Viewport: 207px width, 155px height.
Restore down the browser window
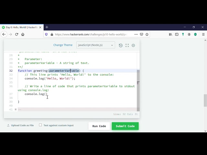(194, 27)
